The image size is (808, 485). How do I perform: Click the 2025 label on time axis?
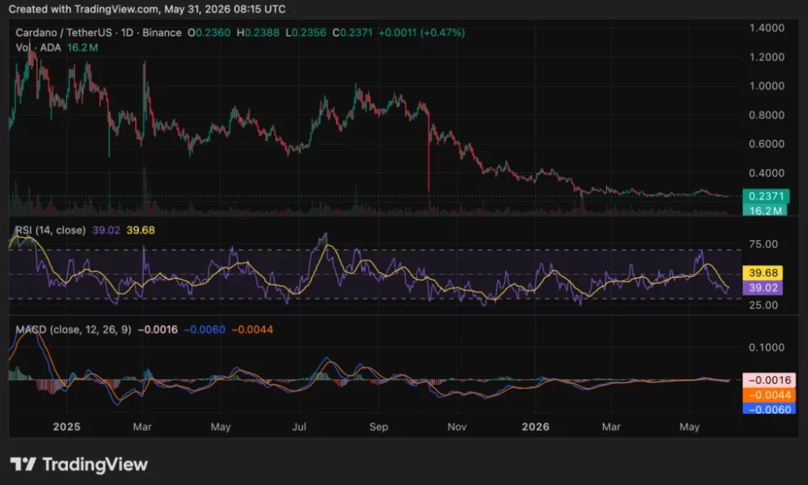(66, 427)
